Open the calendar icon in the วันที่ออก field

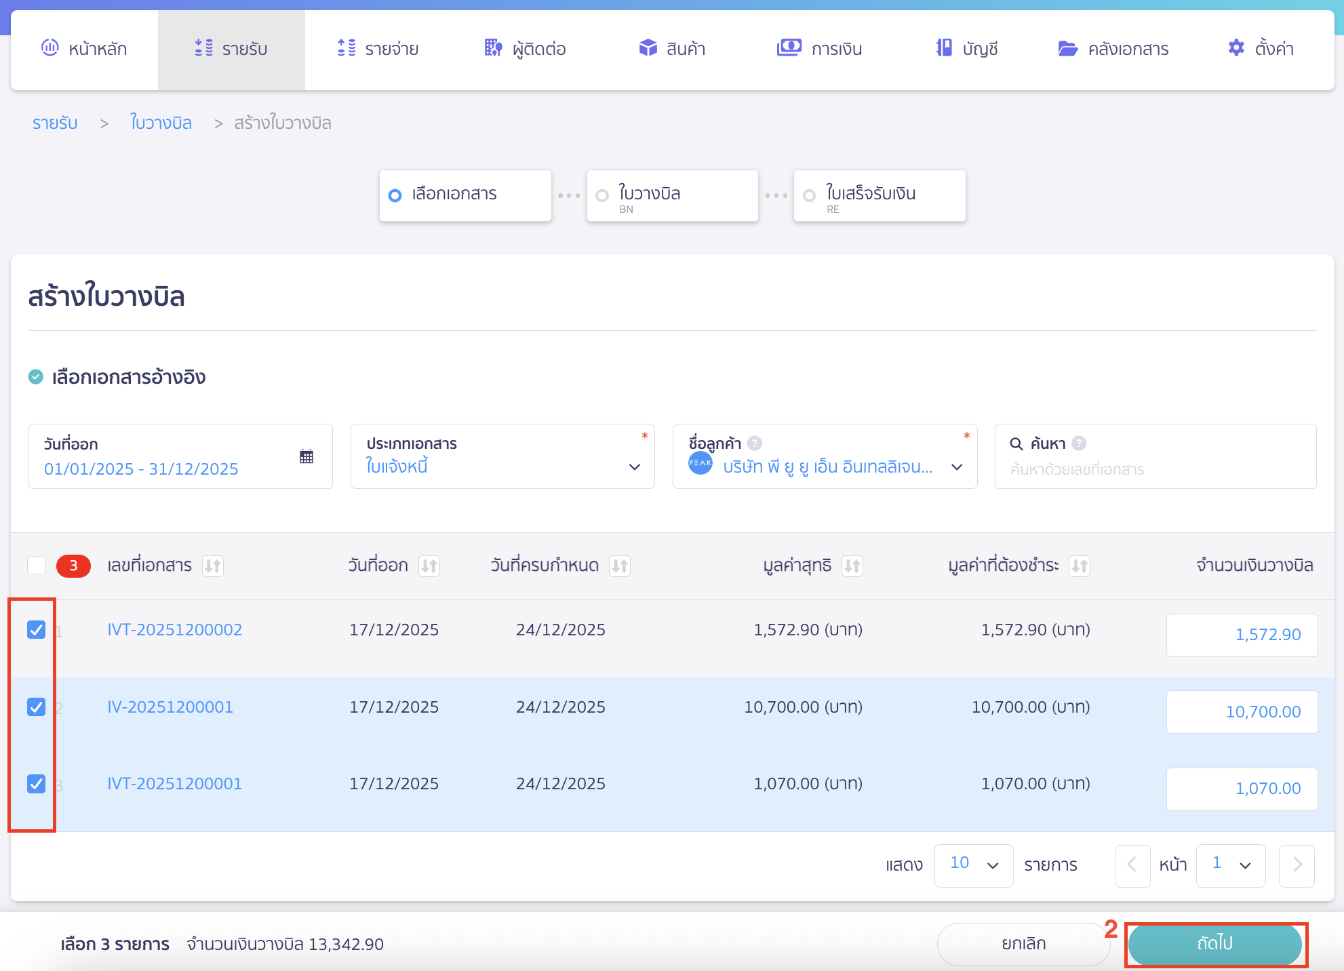click(x=307, y=456)
